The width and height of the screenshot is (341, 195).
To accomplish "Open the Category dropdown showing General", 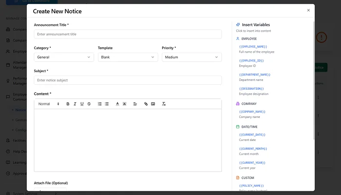I will tap(64, 57).
